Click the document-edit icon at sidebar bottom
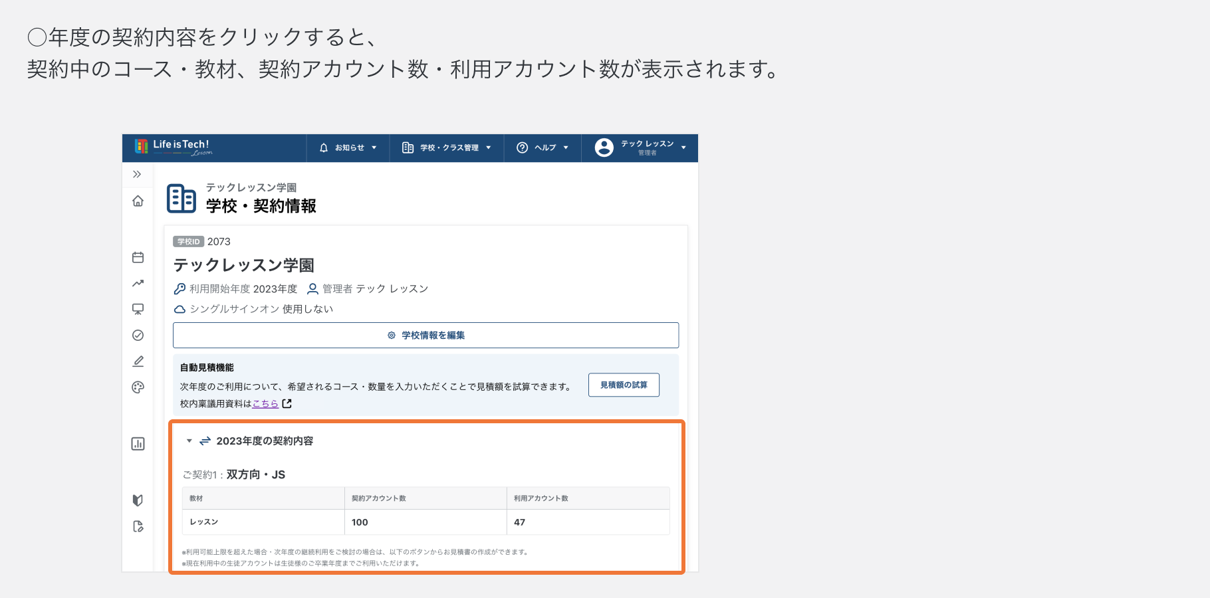 pos(138,526)
